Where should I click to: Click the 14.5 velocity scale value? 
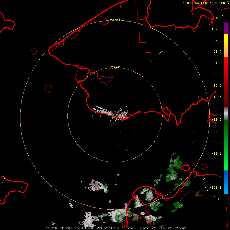pyautogui.click(x=217, y=97)
